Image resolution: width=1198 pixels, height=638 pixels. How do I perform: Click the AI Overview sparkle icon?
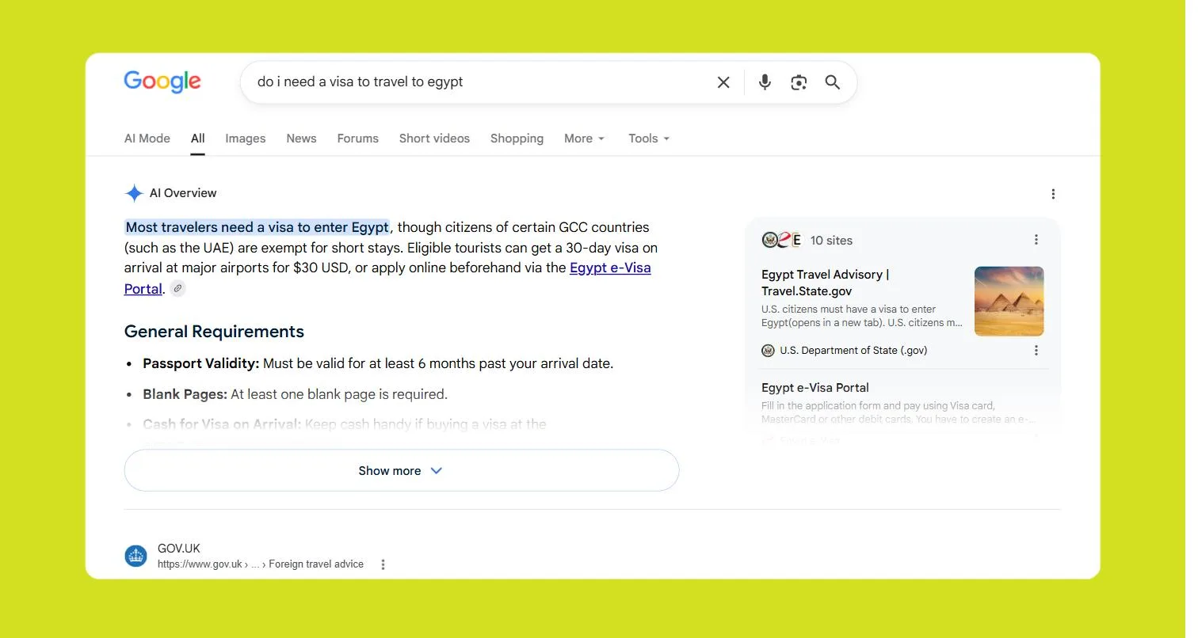tap(134, 193)
